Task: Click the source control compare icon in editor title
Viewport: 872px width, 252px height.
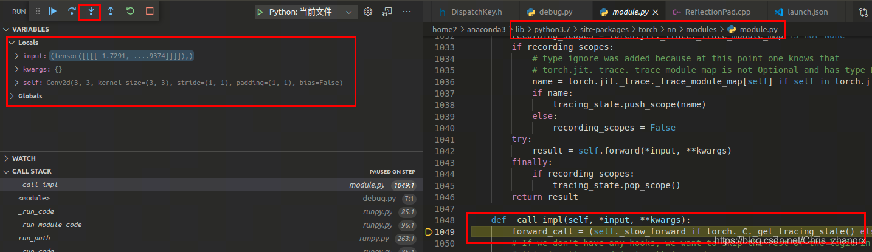Action: [x=863, y=12]
